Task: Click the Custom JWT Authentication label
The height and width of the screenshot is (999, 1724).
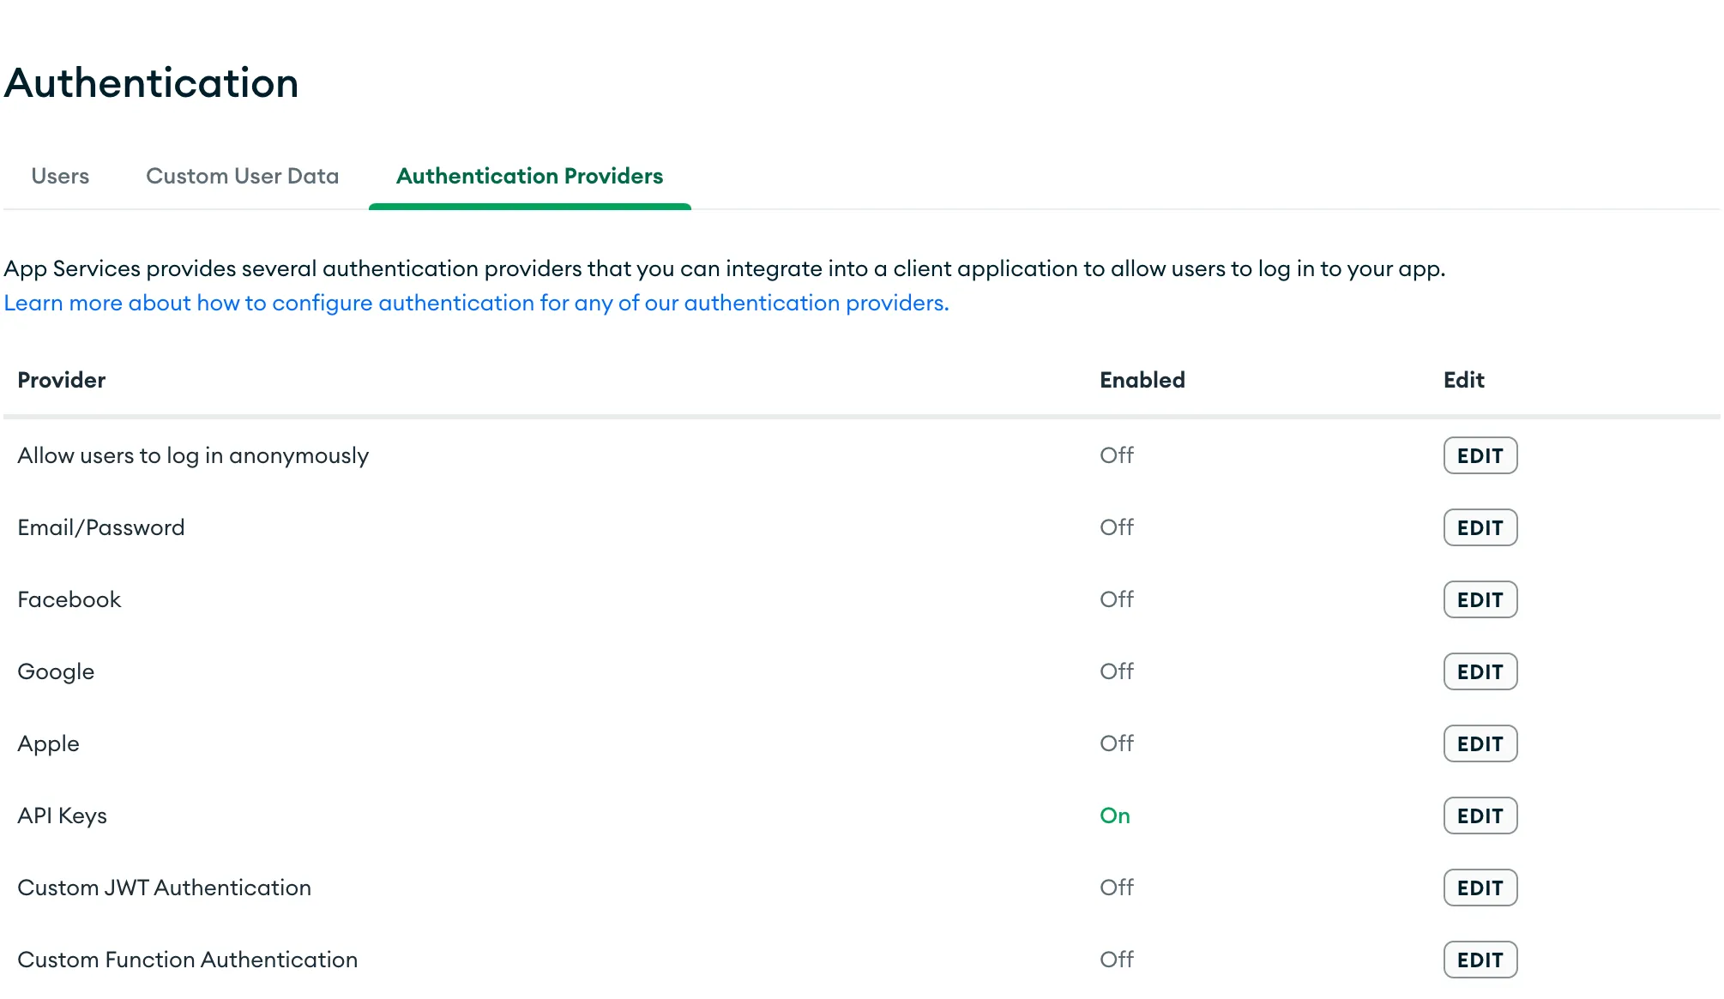Action: (164, 888)
